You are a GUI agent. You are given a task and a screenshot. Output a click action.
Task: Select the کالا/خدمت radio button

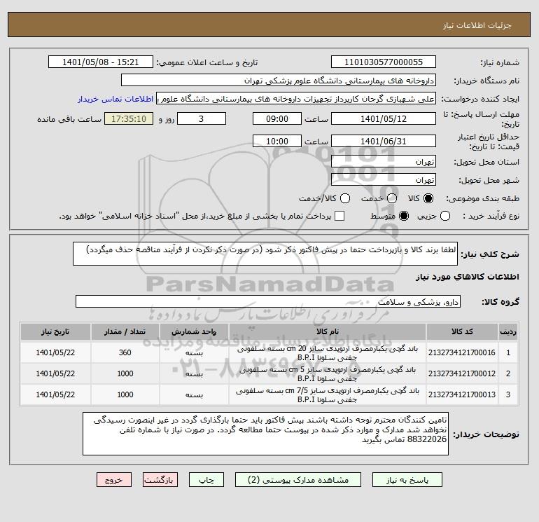click(345, 198)
